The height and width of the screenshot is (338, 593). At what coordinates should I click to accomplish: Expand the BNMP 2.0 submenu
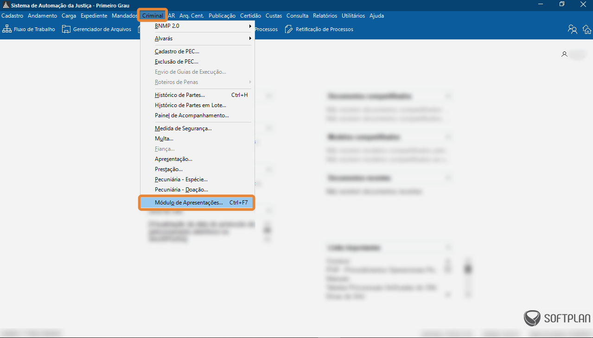(197, 26)
